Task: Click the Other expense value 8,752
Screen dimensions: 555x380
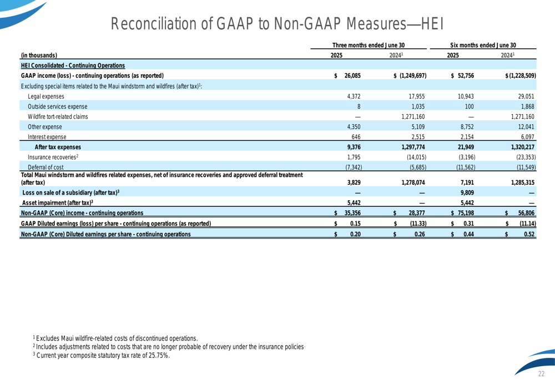Action: [x=467, y=126]
